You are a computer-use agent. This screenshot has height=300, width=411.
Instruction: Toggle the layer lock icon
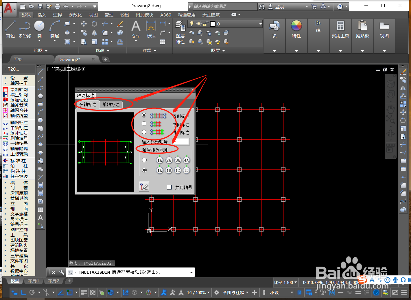tap(206, 24)
